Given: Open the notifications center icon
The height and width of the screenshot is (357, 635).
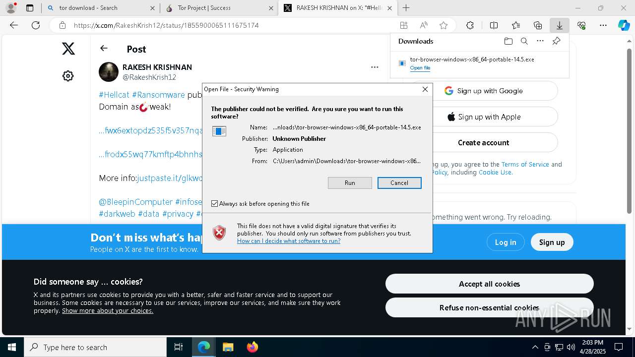Looking at the screenshot, I should 619,347.
